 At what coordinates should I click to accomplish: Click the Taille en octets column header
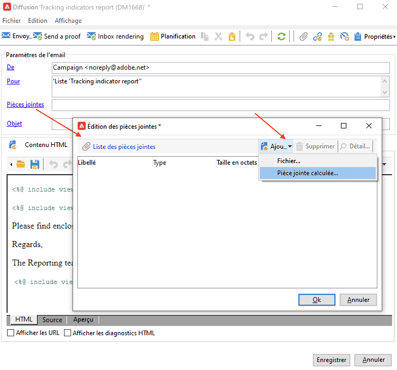pyautogui.click(x=237, y=162)
